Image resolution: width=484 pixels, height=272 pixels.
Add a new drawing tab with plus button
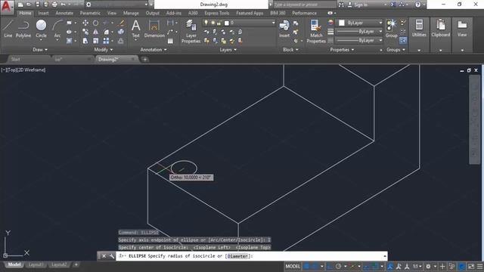point(144,59)
